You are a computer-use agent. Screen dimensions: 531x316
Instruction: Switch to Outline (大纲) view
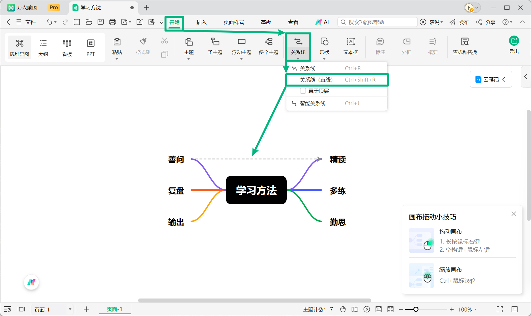(x=43, y=47)
